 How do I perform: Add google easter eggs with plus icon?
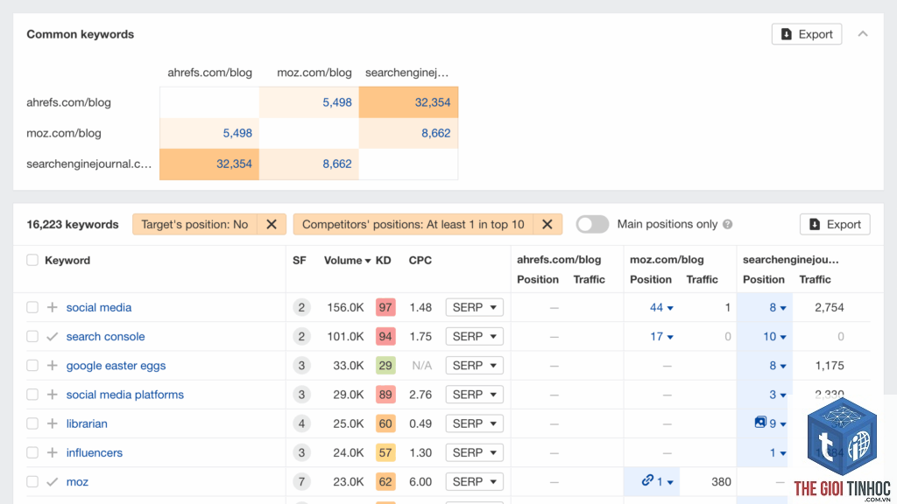pyautogui.click(x=52, y=366)
